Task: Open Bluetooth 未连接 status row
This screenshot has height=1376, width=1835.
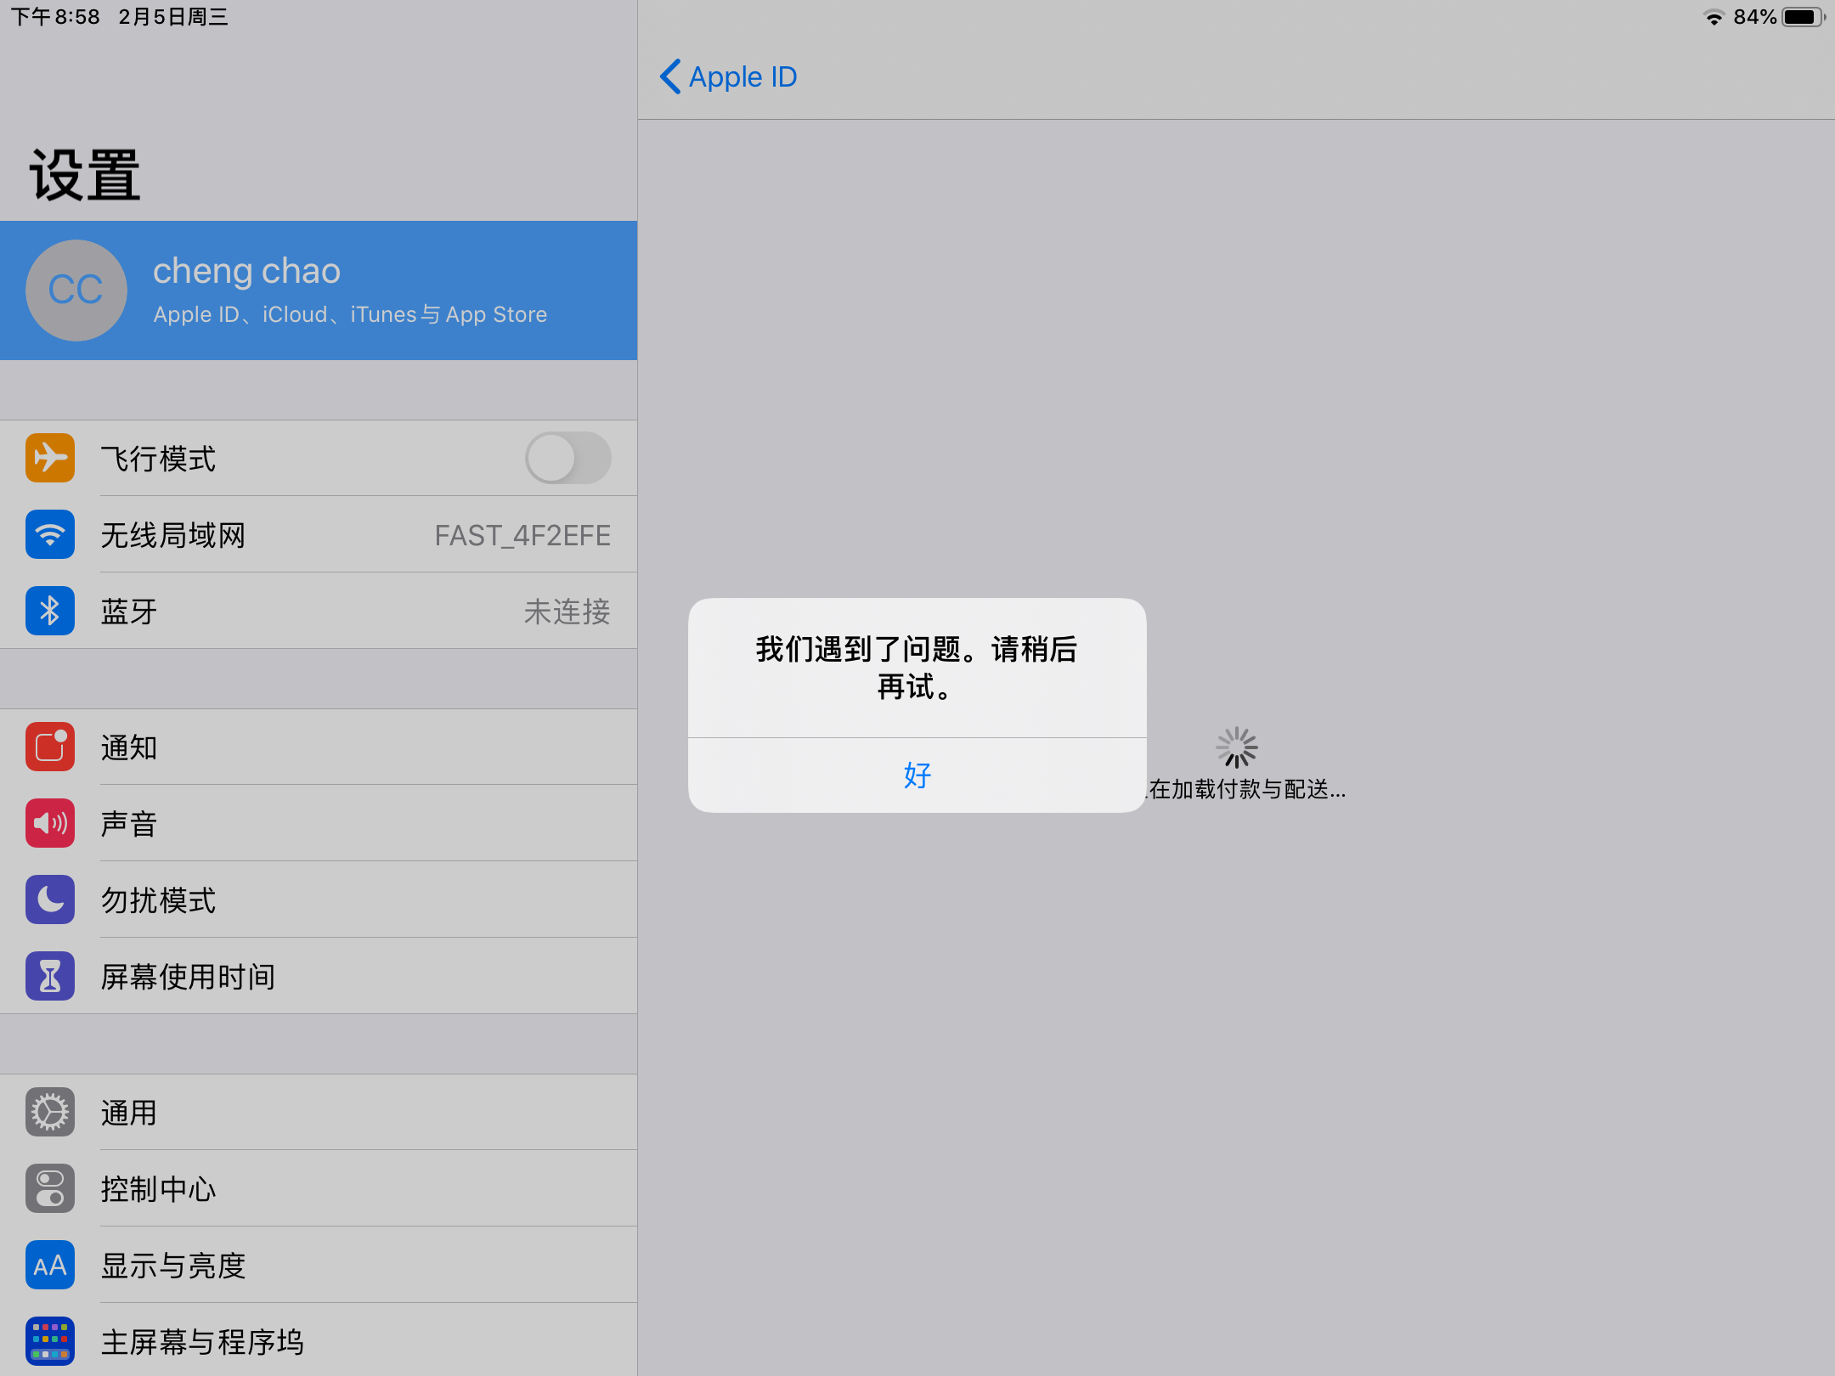Action: pos(567,612)
